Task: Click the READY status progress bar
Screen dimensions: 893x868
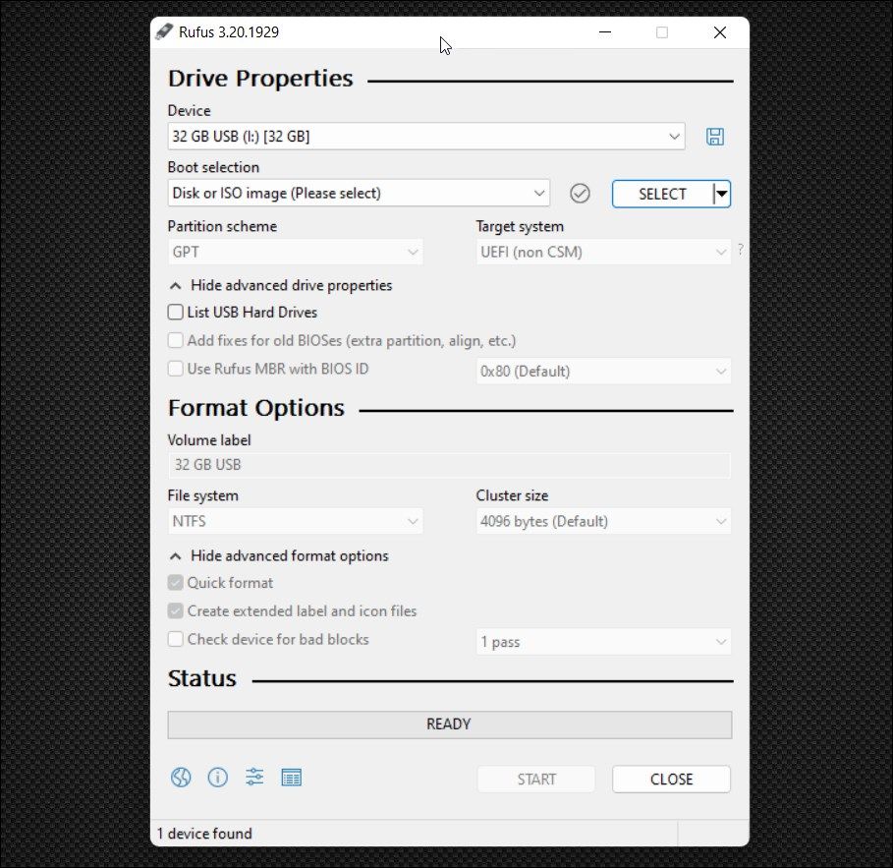Action: (449, 724)
